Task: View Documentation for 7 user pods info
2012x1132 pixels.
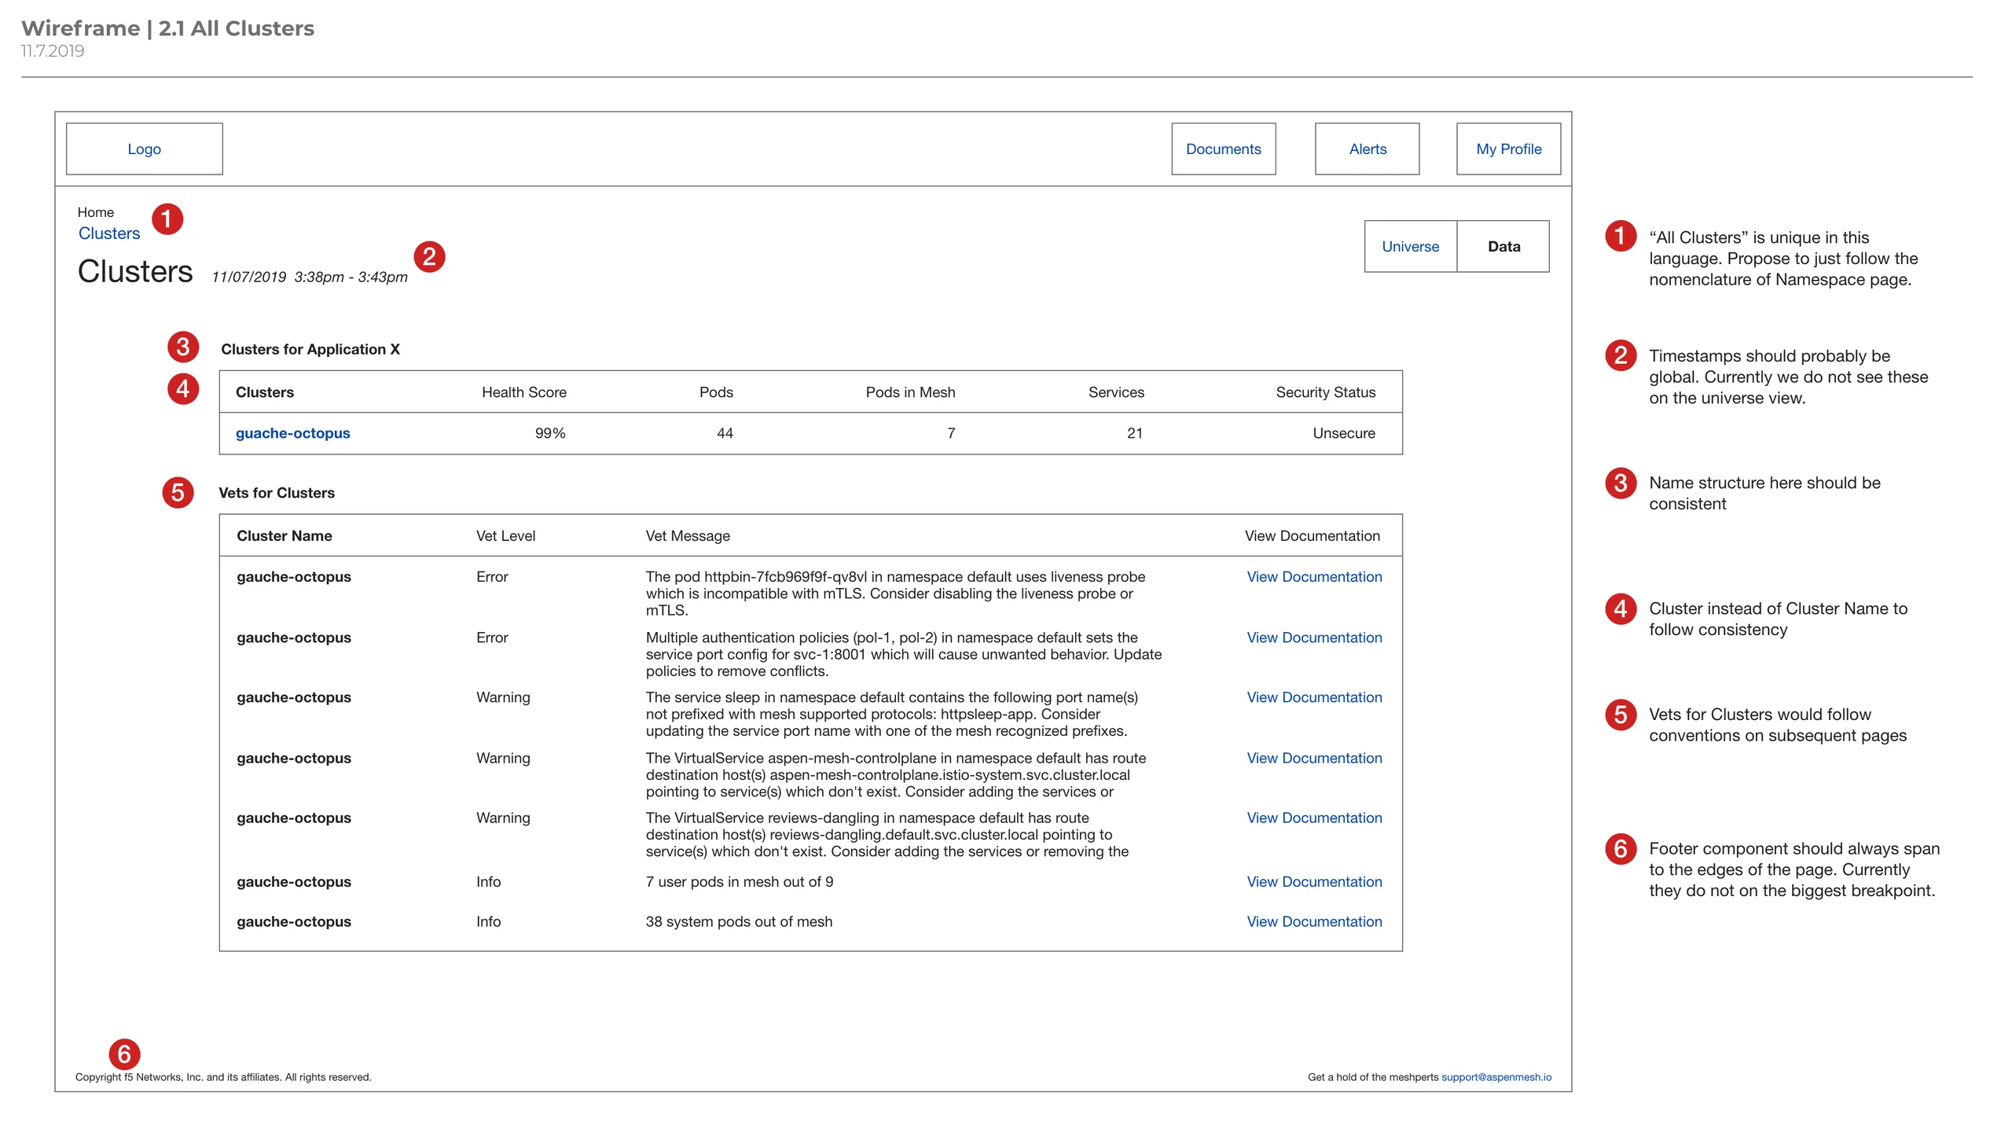Action: (1314, 882)
